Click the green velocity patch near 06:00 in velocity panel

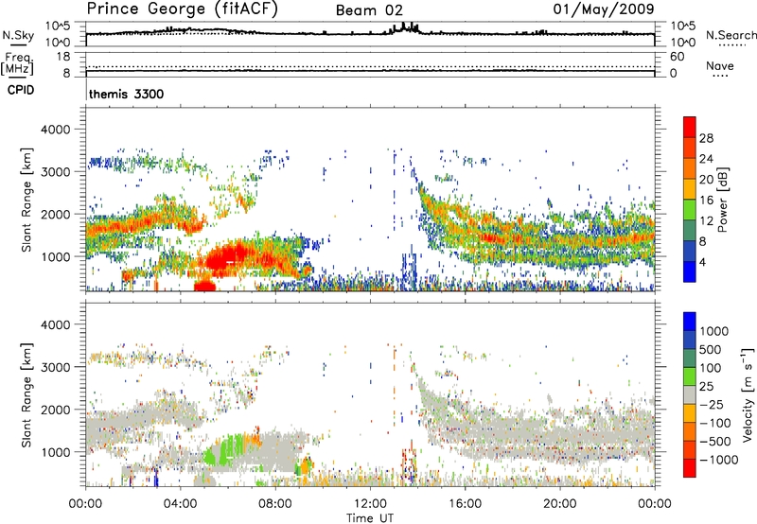(227, 451)
